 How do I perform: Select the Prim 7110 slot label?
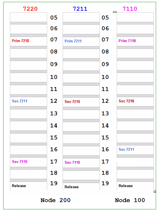127,41
